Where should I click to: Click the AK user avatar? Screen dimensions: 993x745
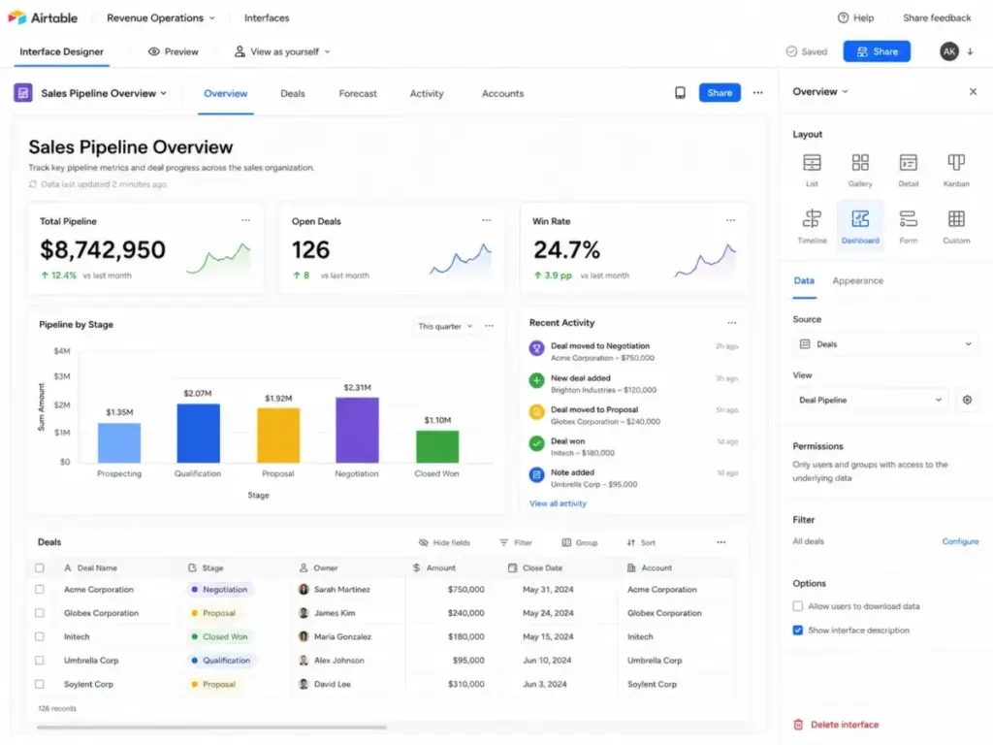(x=948, y=51)
